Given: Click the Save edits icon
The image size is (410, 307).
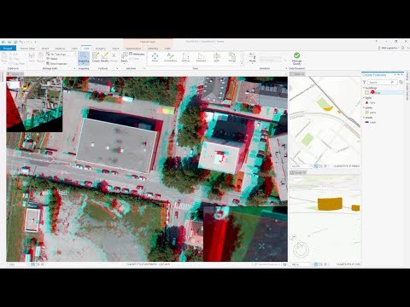Looking at the screenshot, I should coord(32,57).
